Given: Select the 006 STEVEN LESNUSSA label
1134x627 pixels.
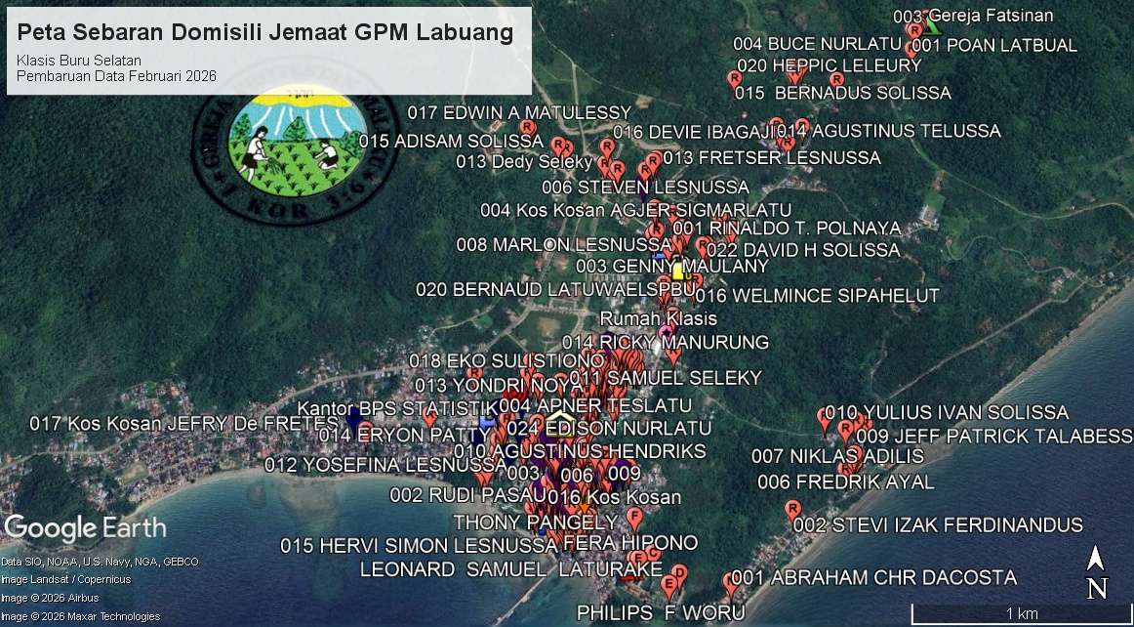Looking at the screenshot, I should (646, 188).
